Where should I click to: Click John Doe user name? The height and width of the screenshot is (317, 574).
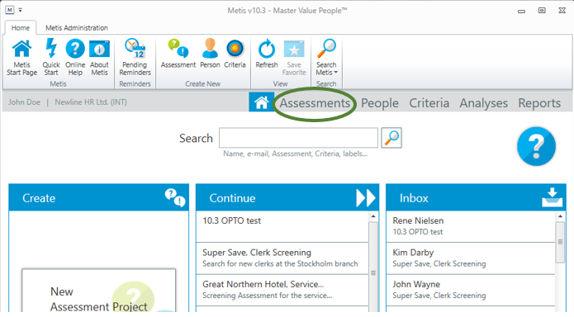pyautogui.click(x=24, y=102)
